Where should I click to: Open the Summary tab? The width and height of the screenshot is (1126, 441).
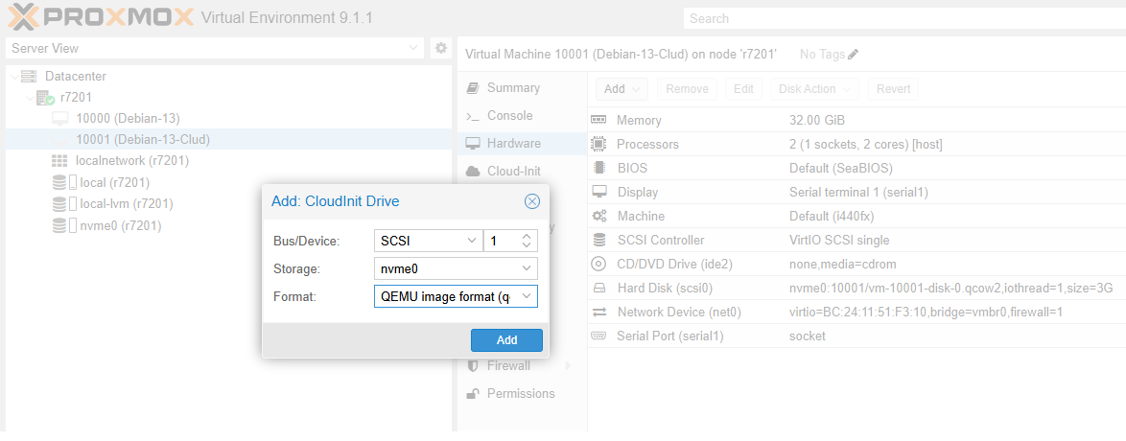(513, 88)
